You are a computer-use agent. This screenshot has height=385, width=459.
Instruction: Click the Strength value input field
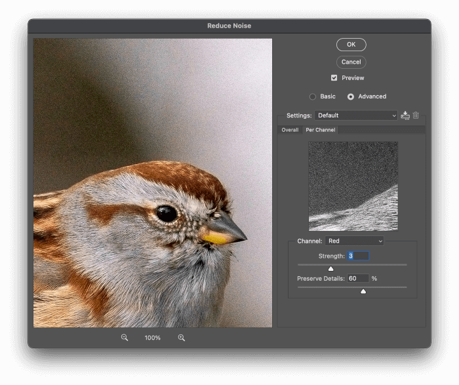358,256
